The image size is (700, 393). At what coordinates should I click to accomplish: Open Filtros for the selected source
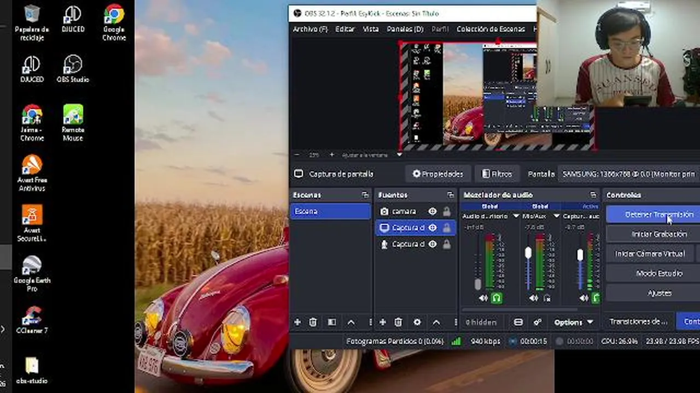coord(497,174)
